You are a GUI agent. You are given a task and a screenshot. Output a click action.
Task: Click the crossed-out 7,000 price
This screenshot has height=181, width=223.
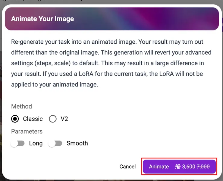(203, 167)
